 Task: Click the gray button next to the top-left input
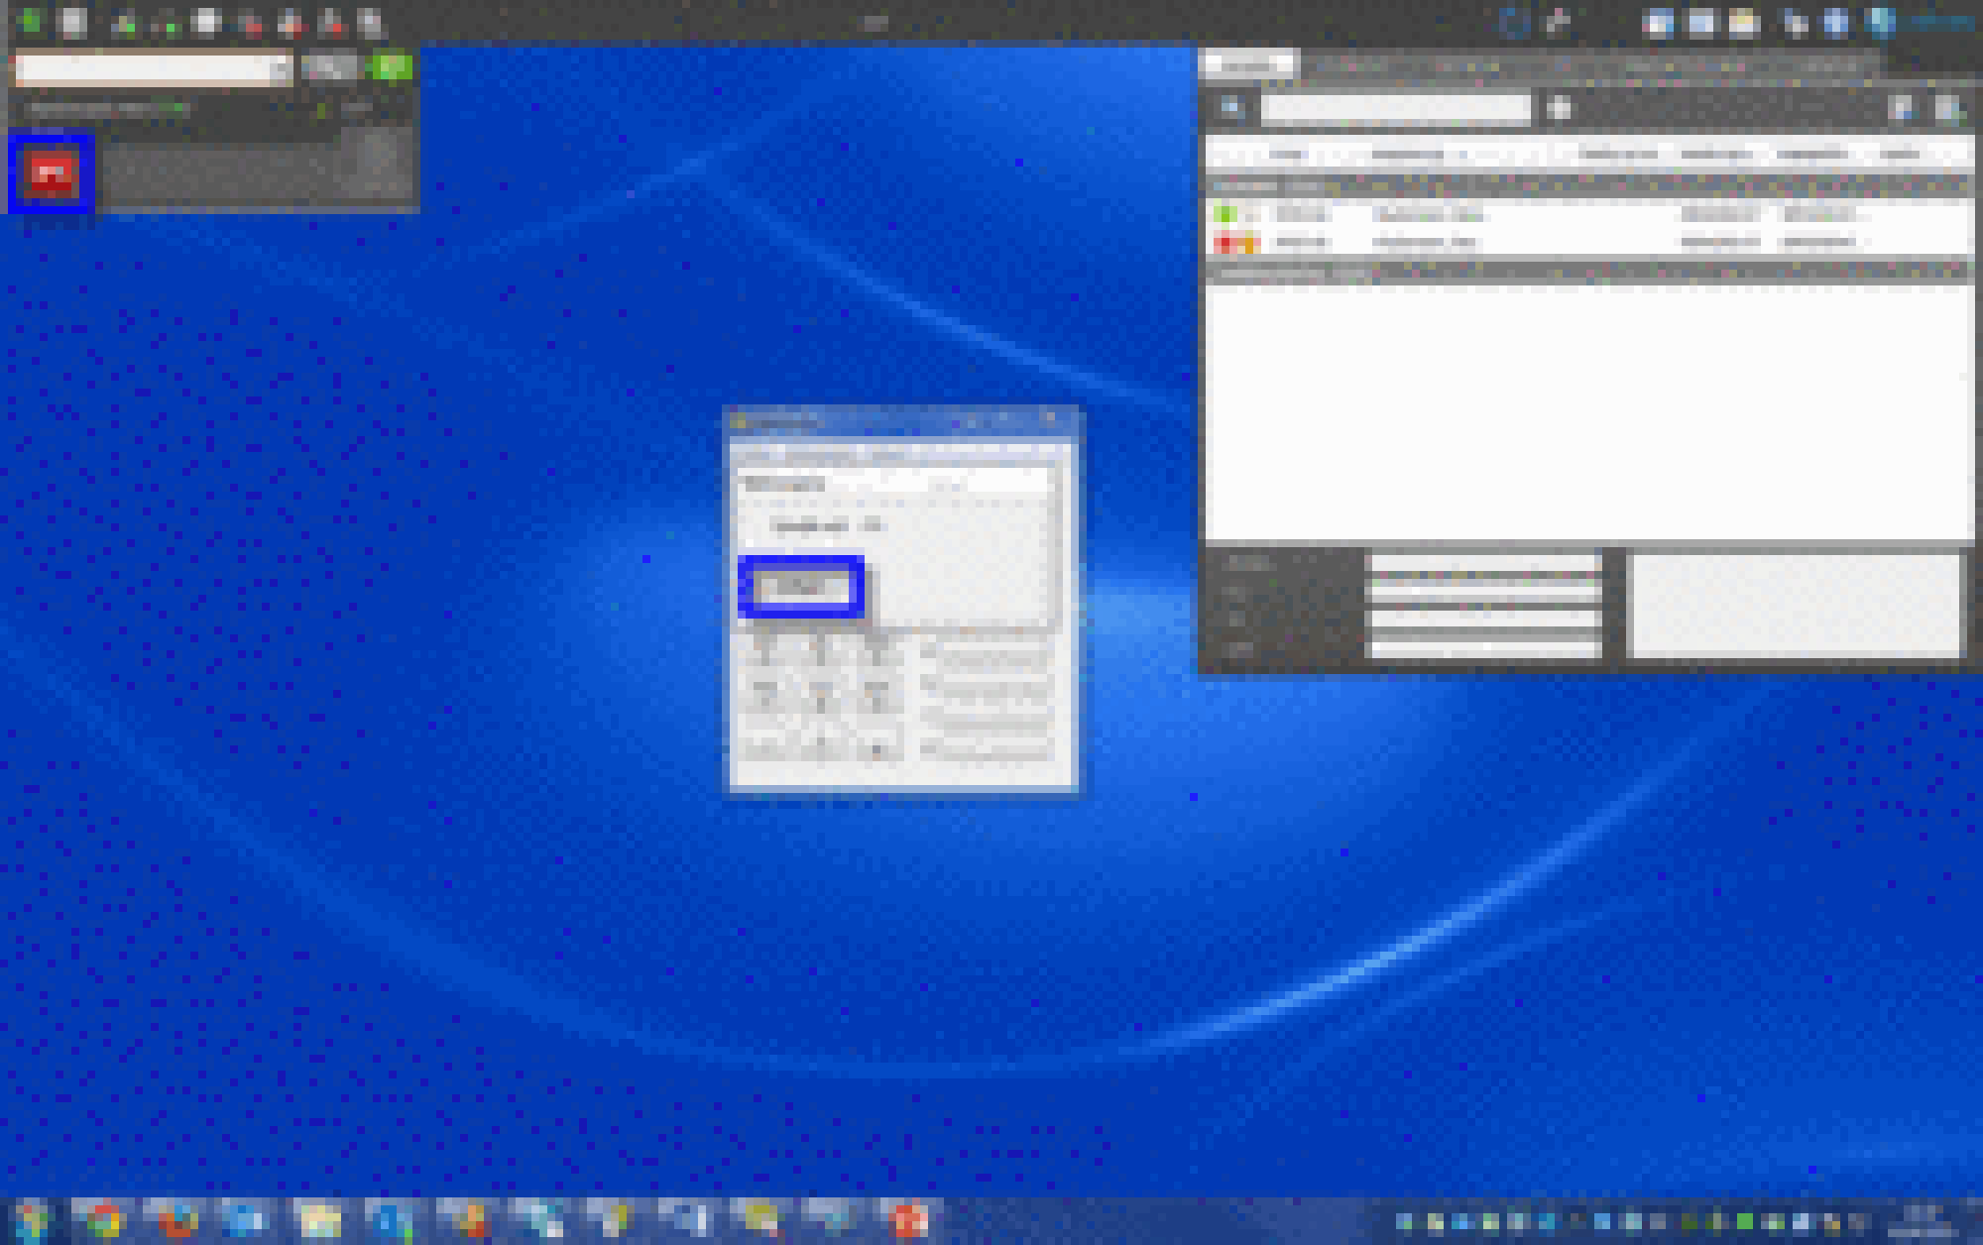328,67
